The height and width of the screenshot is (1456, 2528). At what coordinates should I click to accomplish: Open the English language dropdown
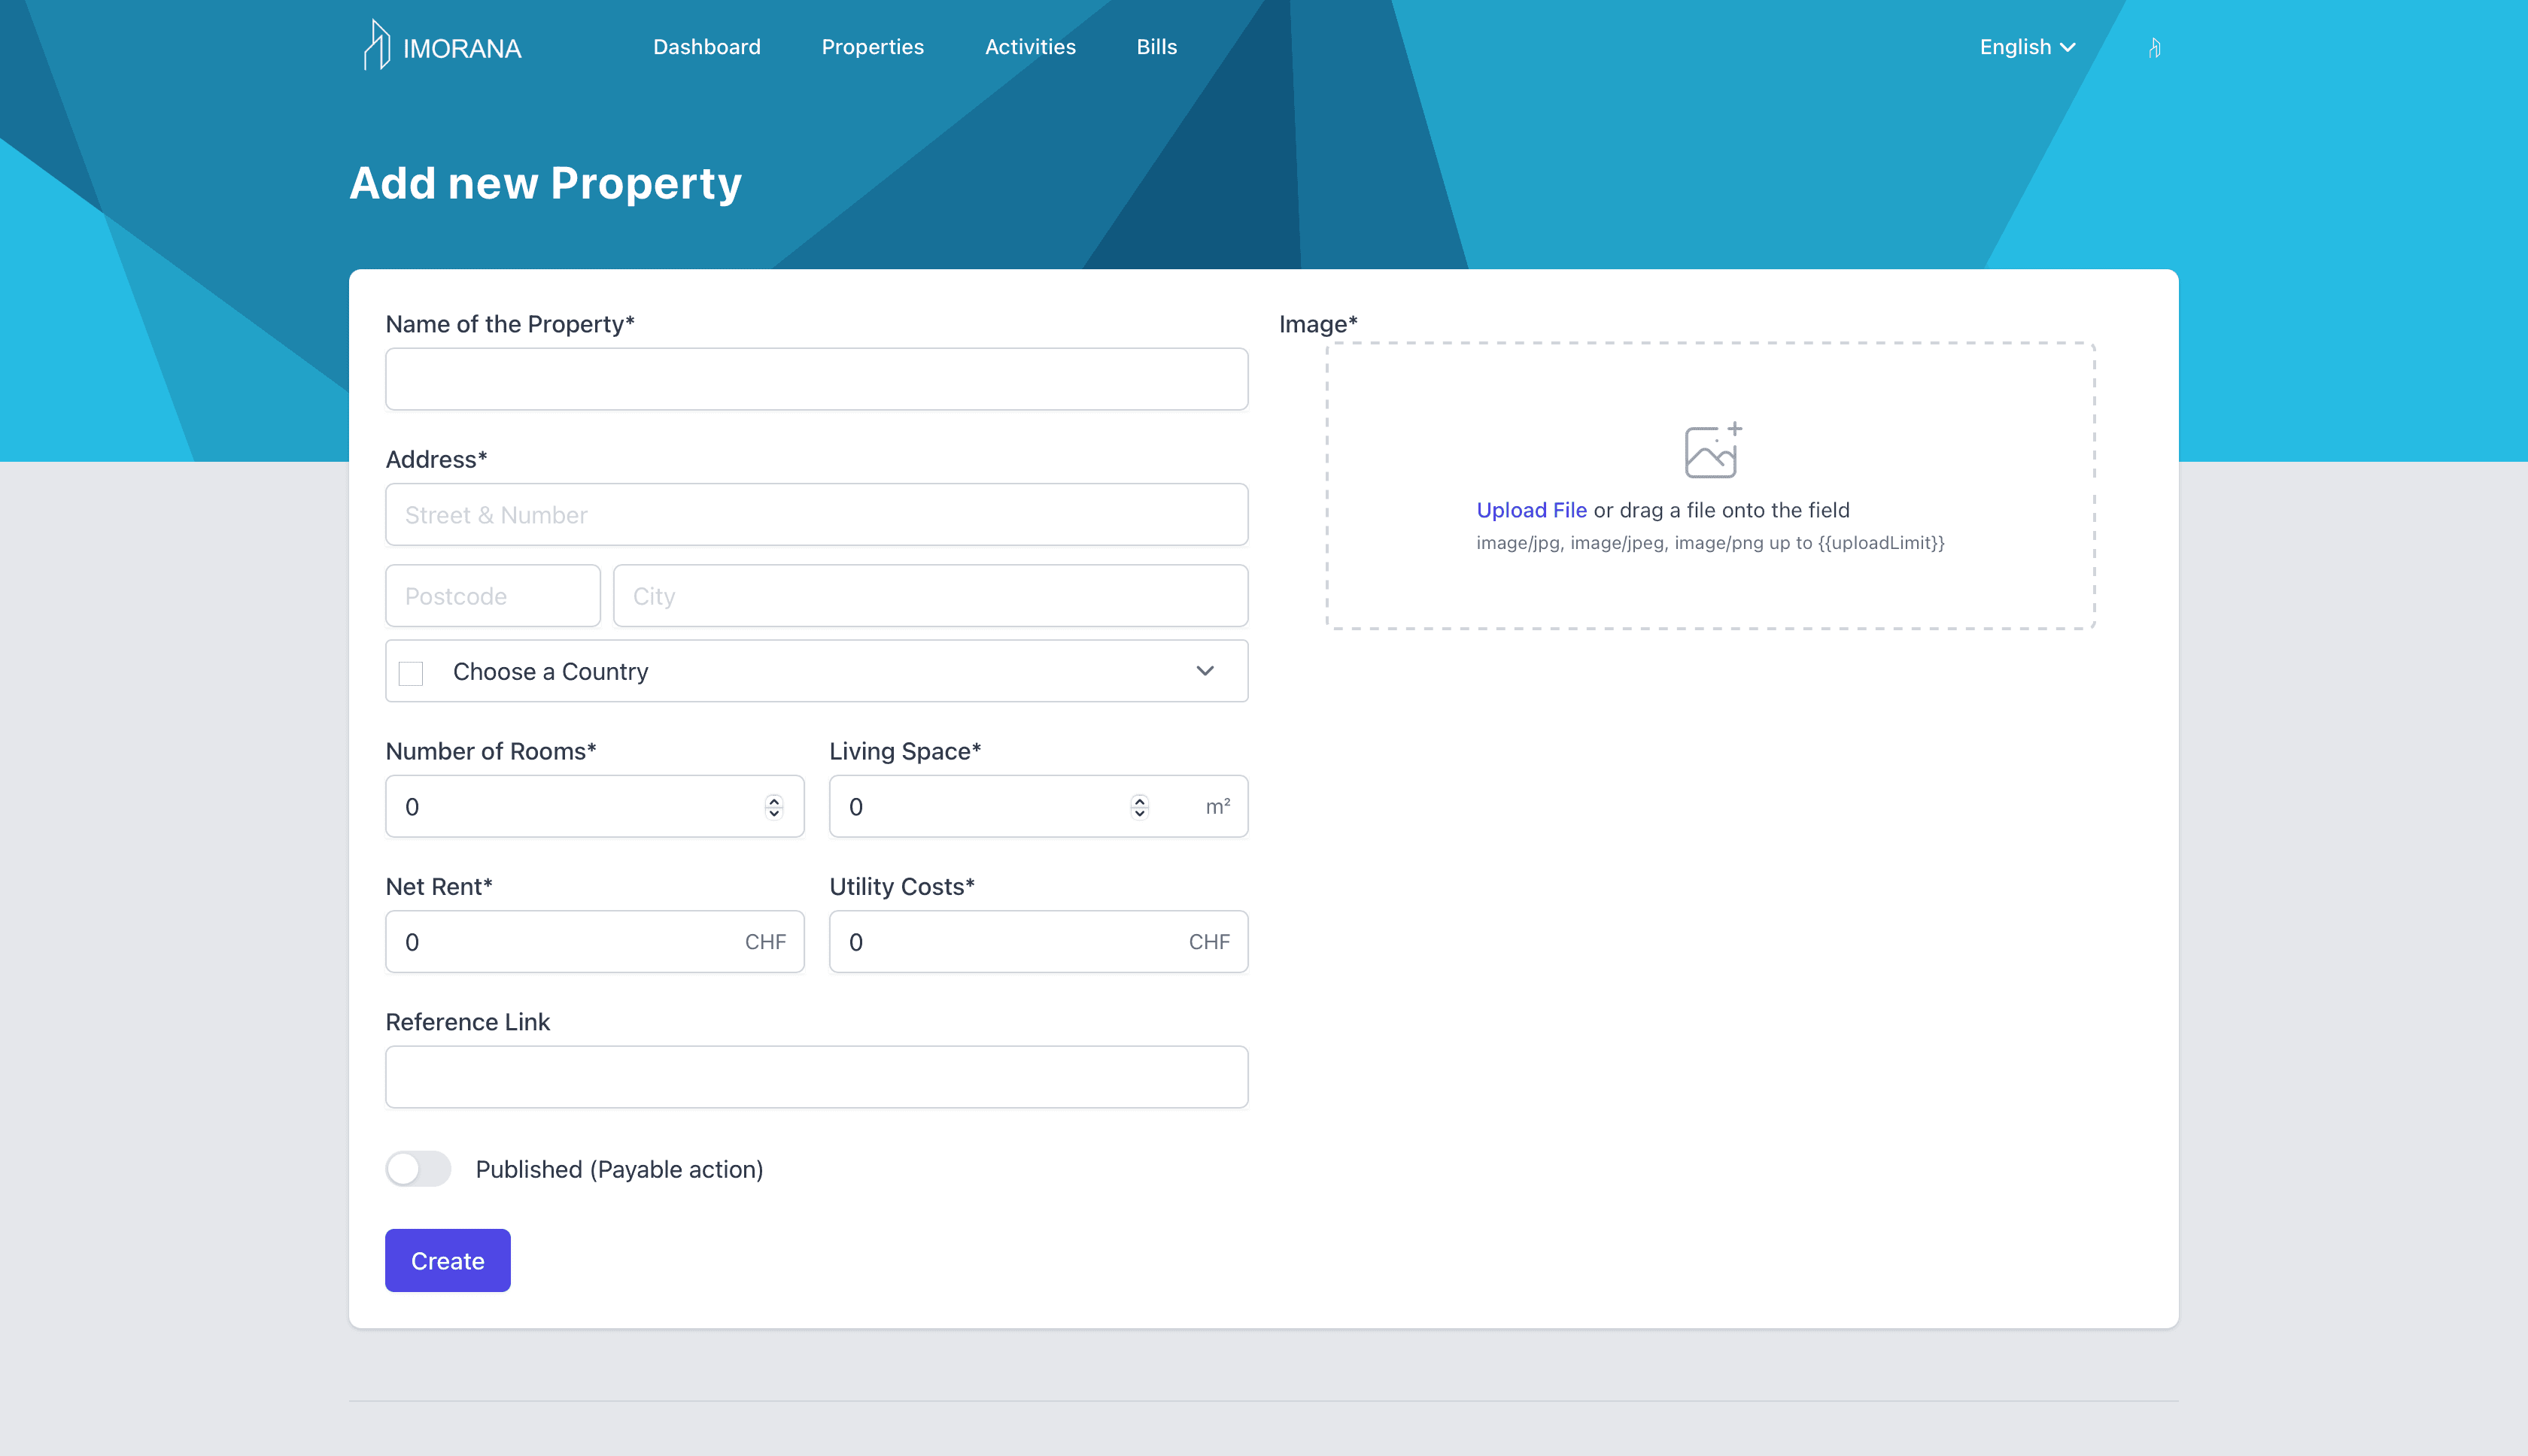(2028, 47)
